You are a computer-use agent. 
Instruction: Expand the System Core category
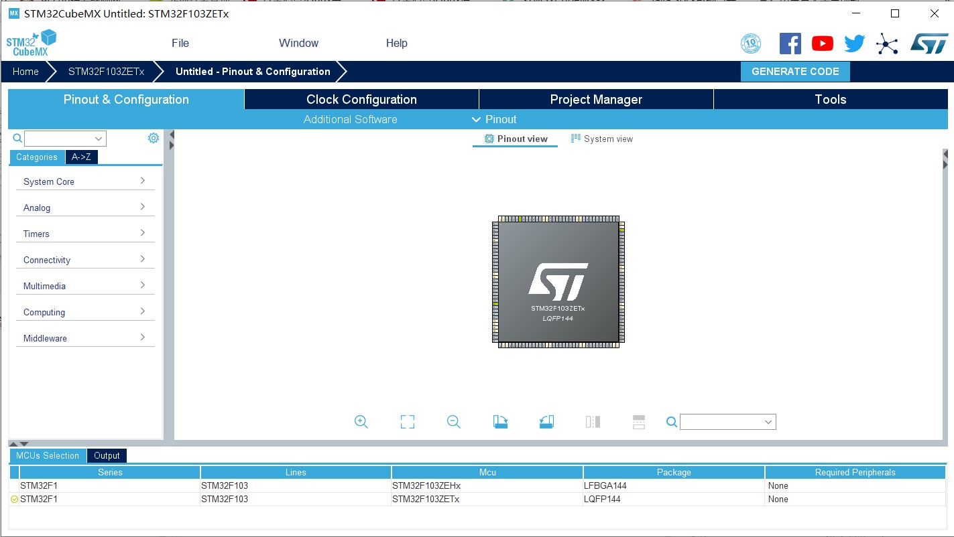point(85,181)
